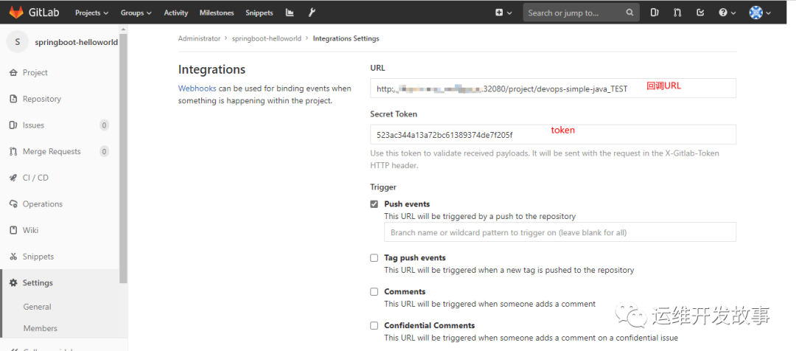Open the user avatar dropdown
Viewport: 796px width, 351px height.
click(x=760, y=13)
